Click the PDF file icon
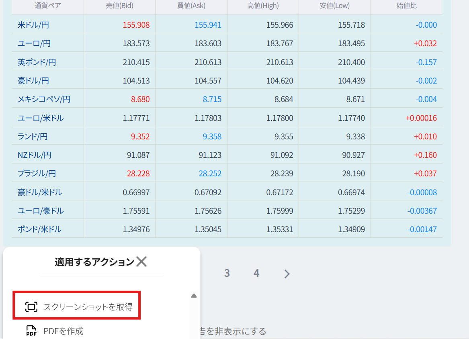The height and width of the screenshot is (339, 469). pyautogui.click(x=31, y=331)
